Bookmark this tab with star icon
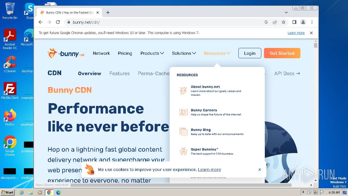Image resolution: width=348 pixels, height=196 pixels. pyautogui.click(x=284, y=22)
